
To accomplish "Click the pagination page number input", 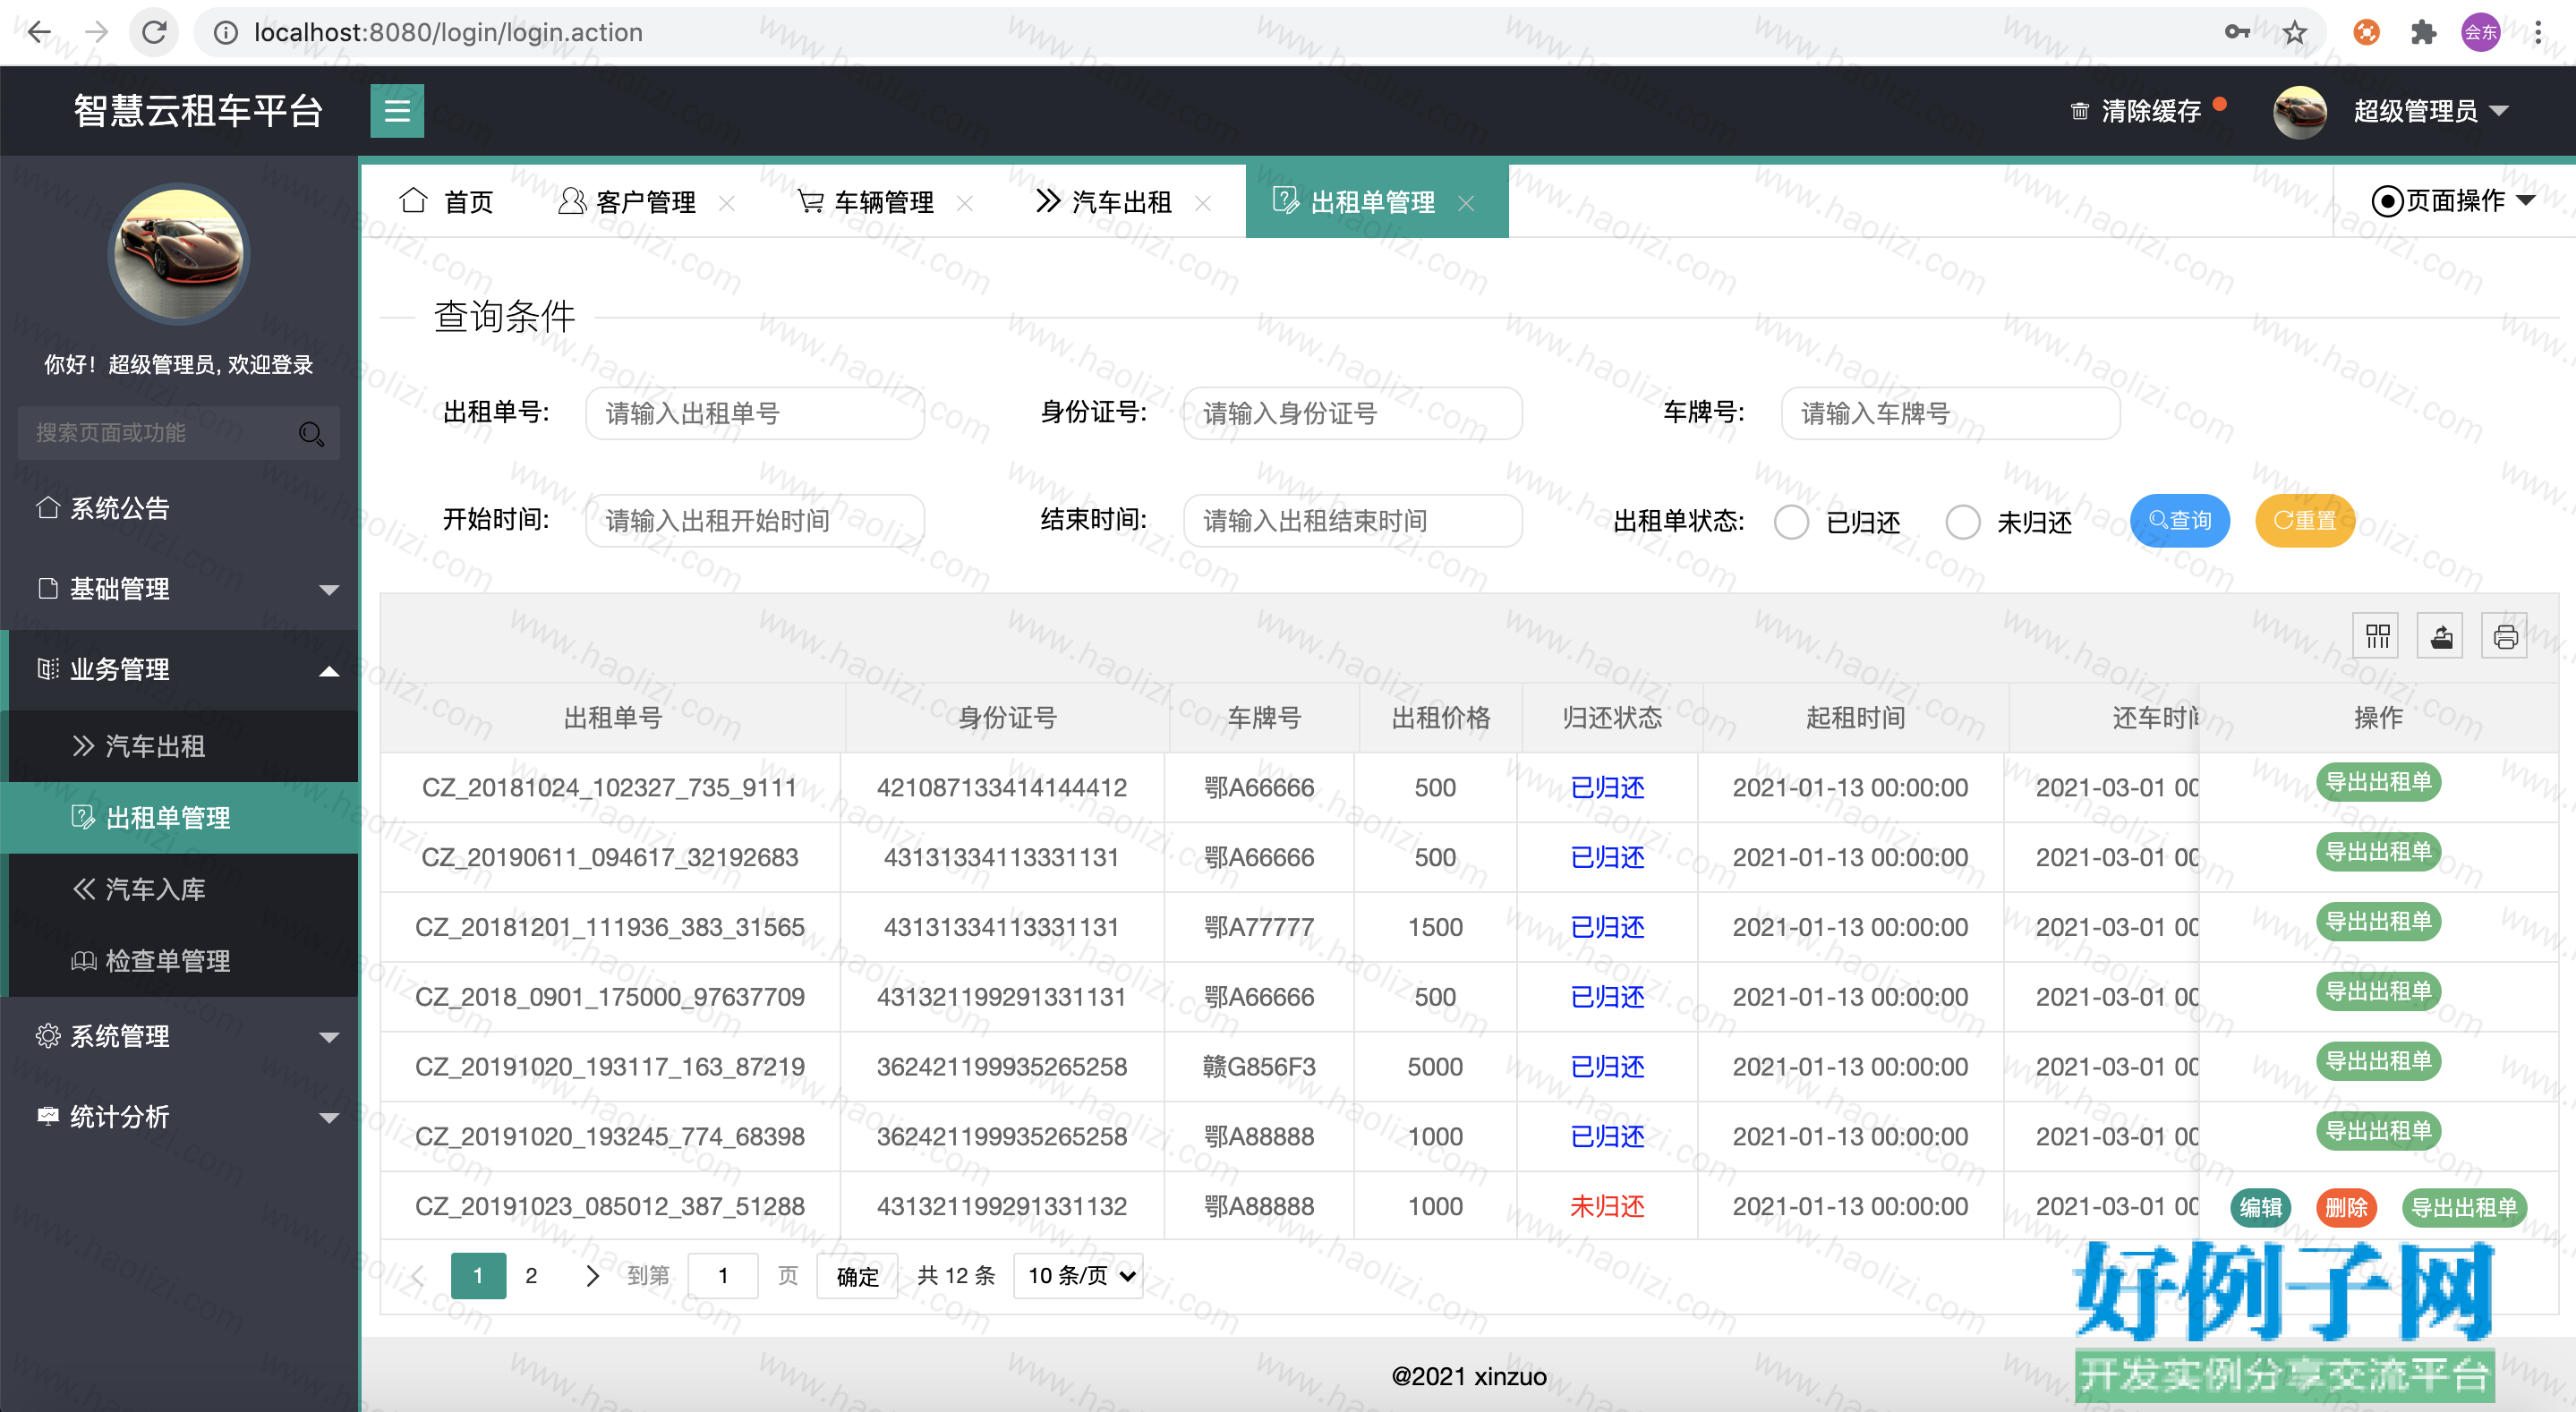I will 723,1275.
